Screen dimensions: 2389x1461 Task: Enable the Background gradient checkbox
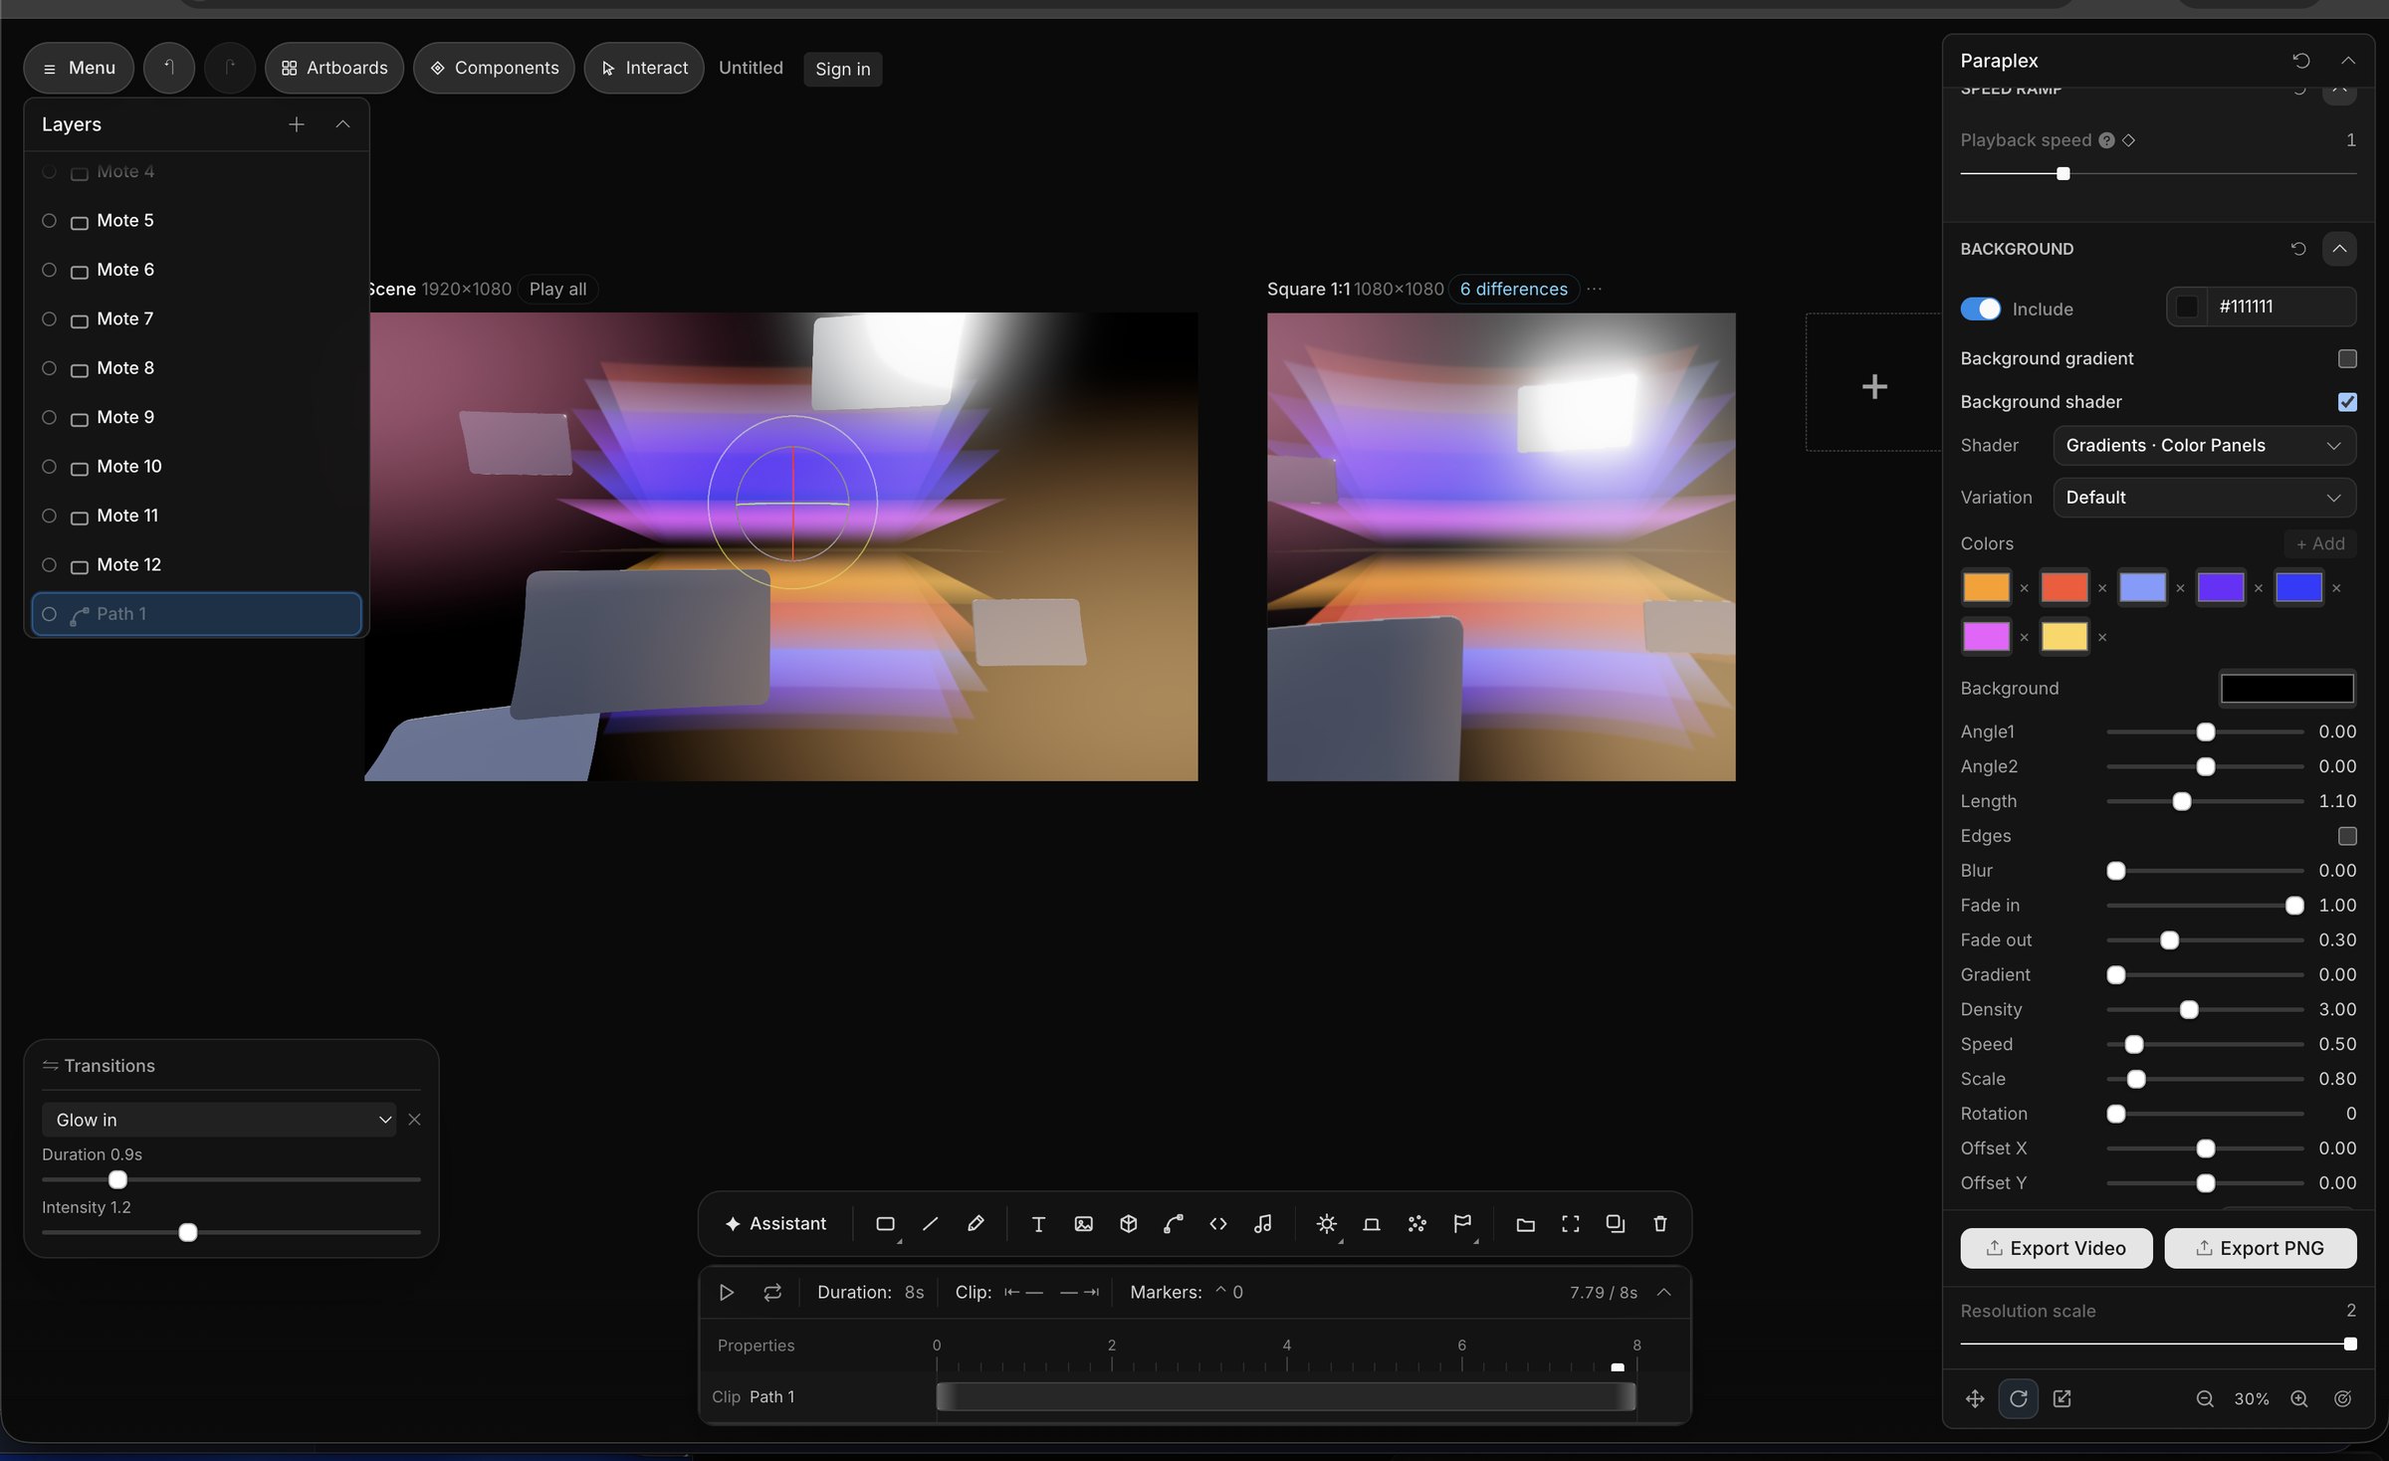tap(2347, 358)
